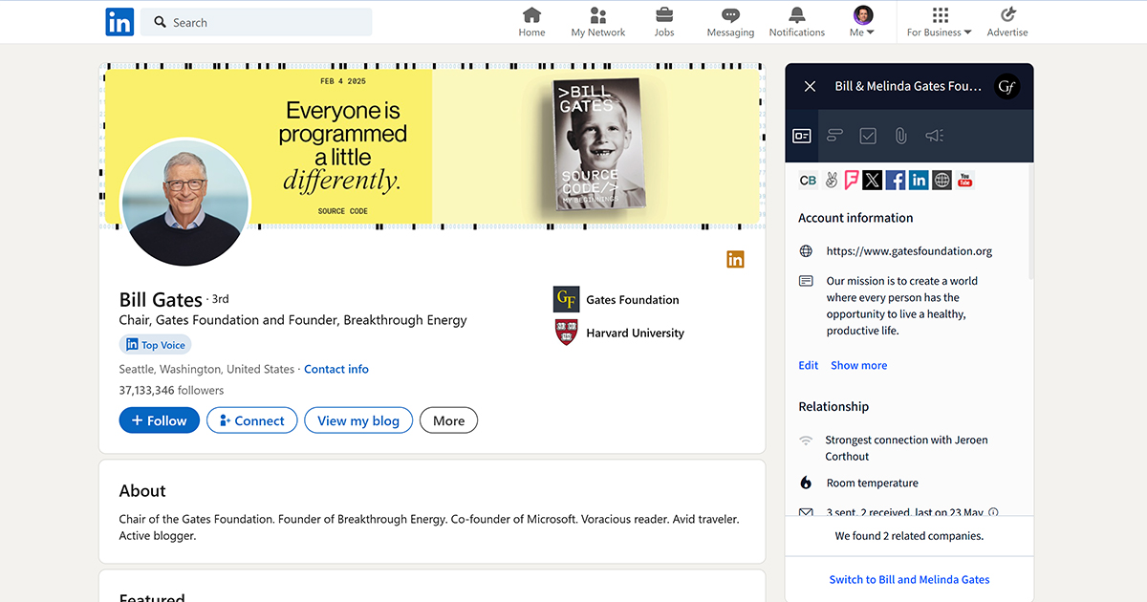Click the connection strength signal icon

pyautogui.click(x=806, y=441)
